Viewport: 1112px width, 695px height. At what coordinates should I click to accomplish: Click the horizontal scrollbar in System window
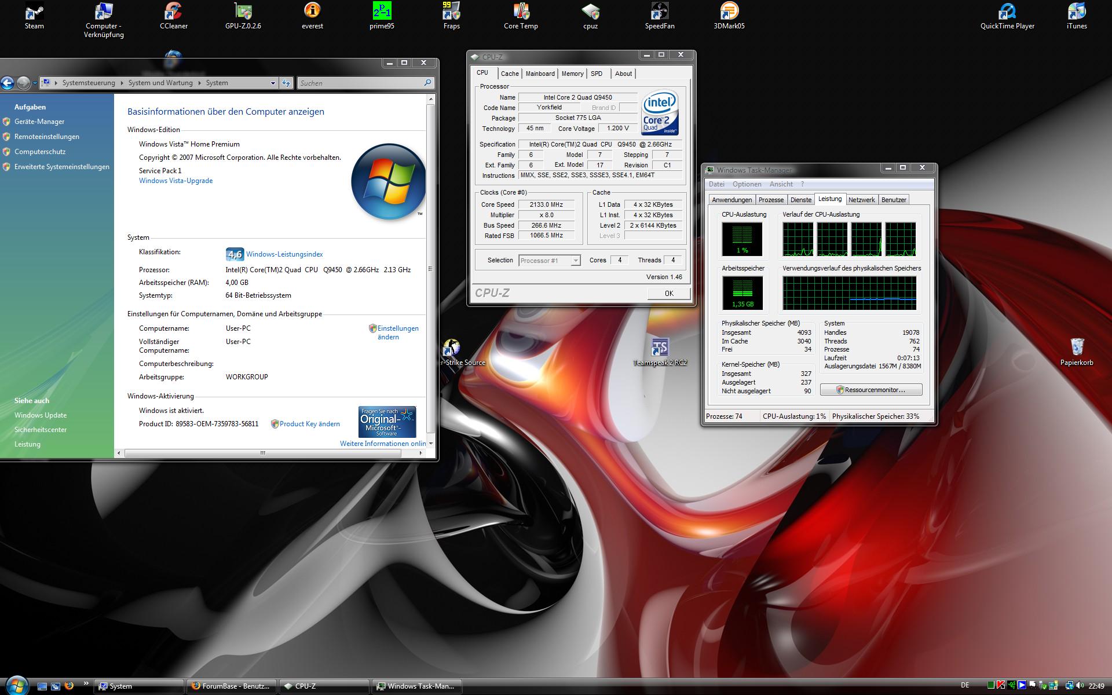262,453
